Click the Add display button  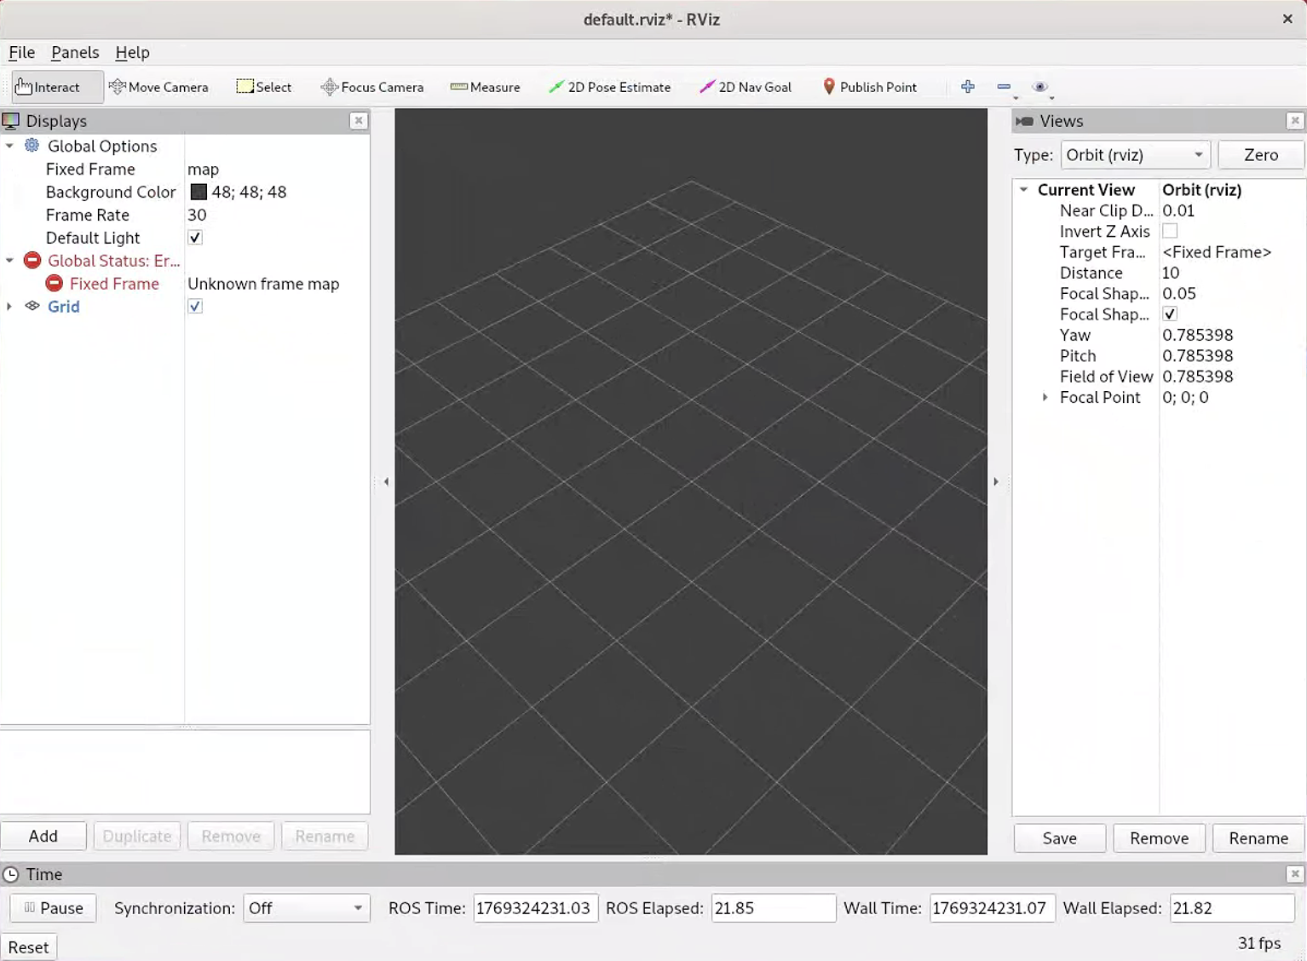[x=43, y=837]
